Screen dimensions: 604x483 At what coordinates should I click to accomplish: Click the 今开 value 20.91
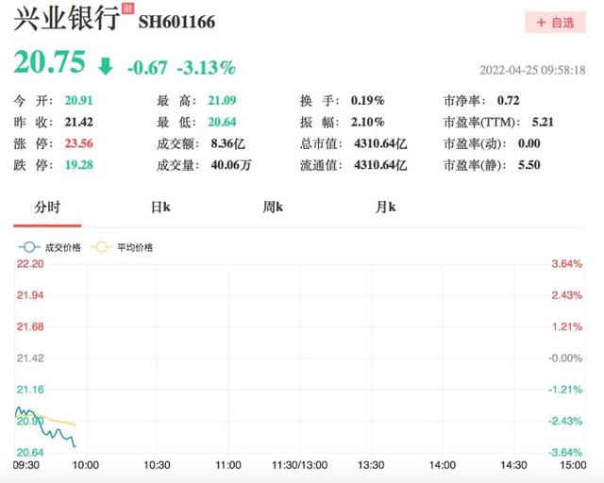click(x=79, y=101)
